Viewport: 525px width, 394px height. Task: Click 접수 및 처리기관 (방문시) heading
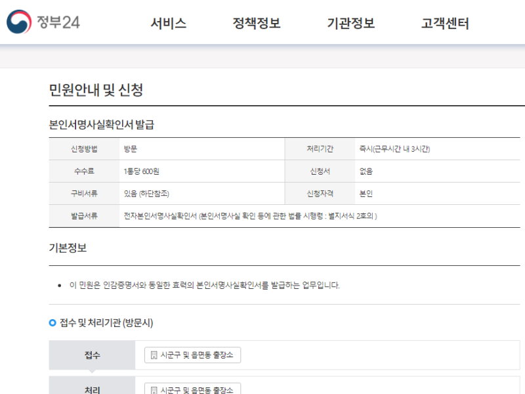tap(106, 322)
